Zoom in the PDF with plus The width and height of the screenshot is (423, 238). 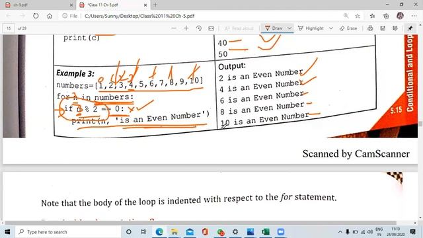point(186,28)
